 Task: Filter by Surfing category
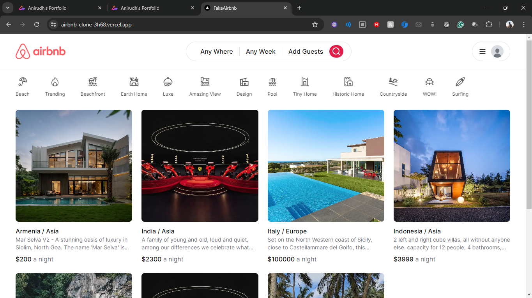click(x=460, y=87)
